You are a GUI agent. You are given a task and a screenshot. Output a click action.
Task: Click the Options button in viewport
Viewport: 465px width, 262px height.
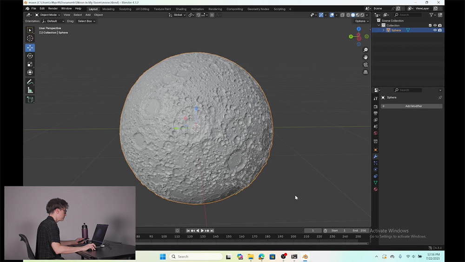tap(361, 21)
